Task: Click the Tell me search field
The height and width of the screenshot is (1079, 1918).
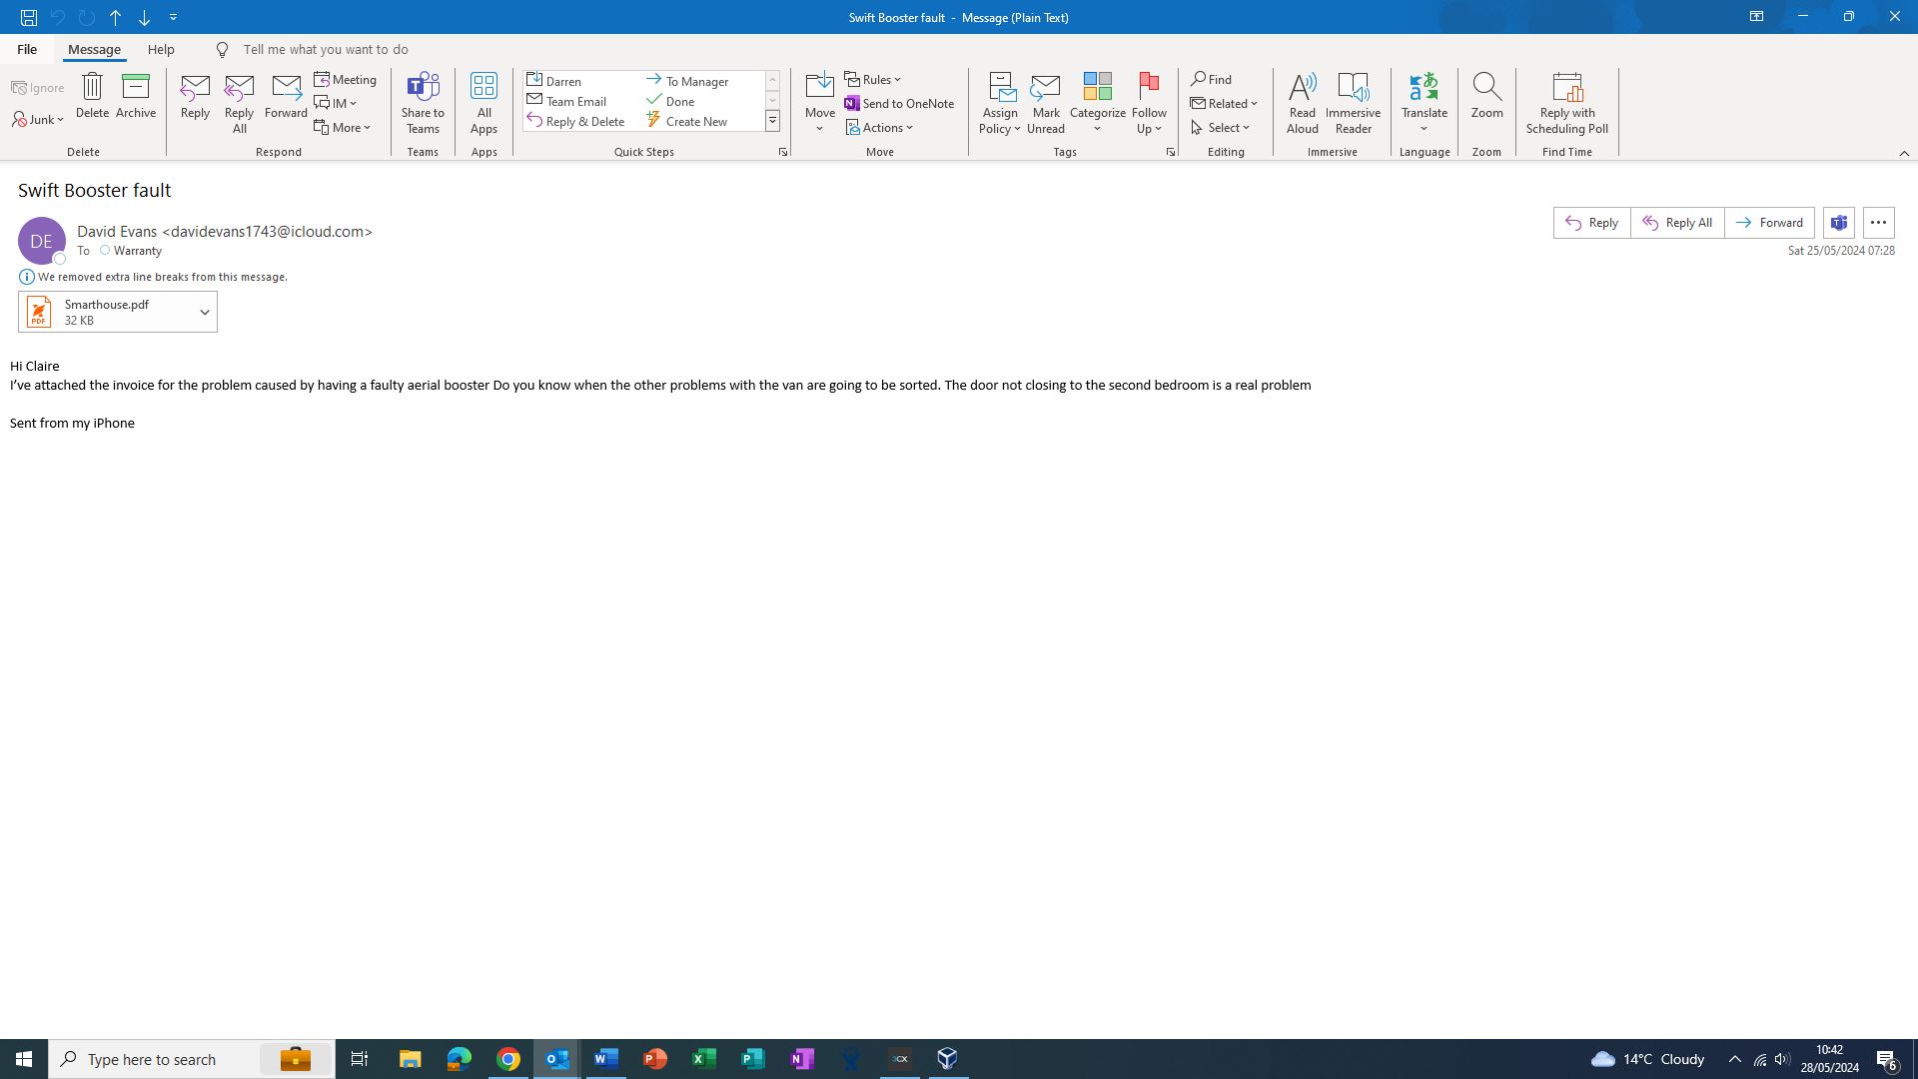Action: 326,49
